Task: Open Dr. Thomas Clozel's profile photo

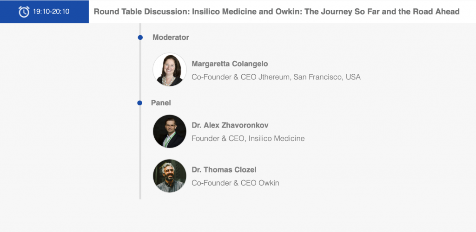Action: pos(170,176)
